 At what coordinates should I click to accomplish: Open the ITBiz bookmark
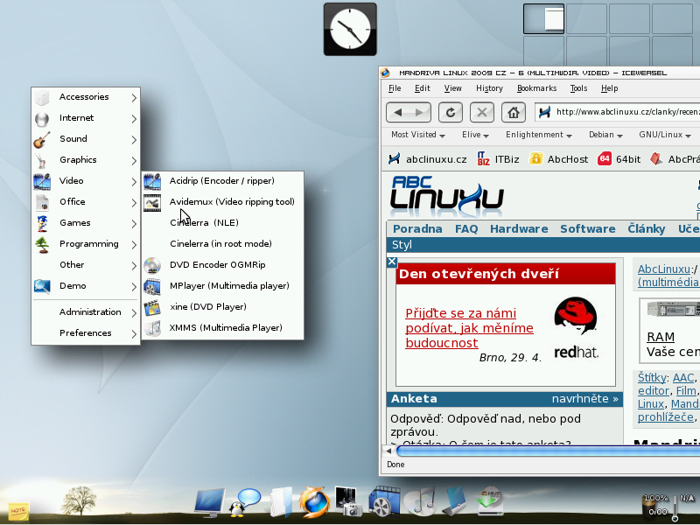pyautogui.click(x=498, y=159)
